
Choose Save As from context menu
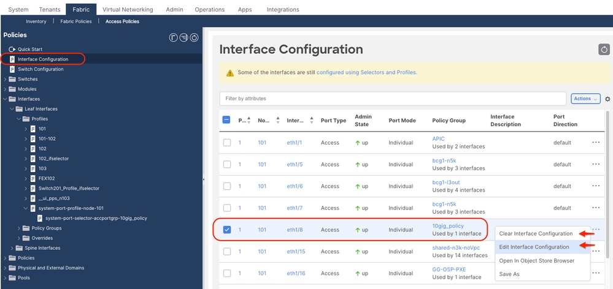point(509,274)
